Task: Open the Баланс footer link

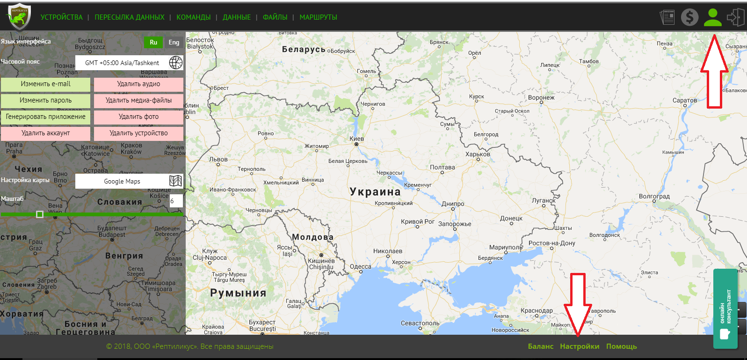Action: coord(541,346)
